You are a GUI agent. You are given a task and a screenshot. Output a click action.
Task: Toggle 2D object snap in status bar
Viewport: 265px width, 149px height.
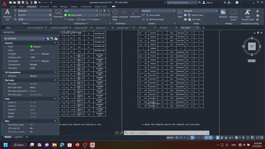(210, 138)
